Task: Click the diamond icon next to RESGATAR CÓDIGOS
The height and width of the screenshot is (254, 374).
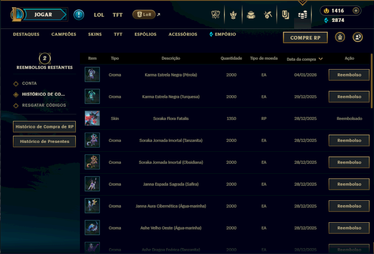Action: coord(16,106)
